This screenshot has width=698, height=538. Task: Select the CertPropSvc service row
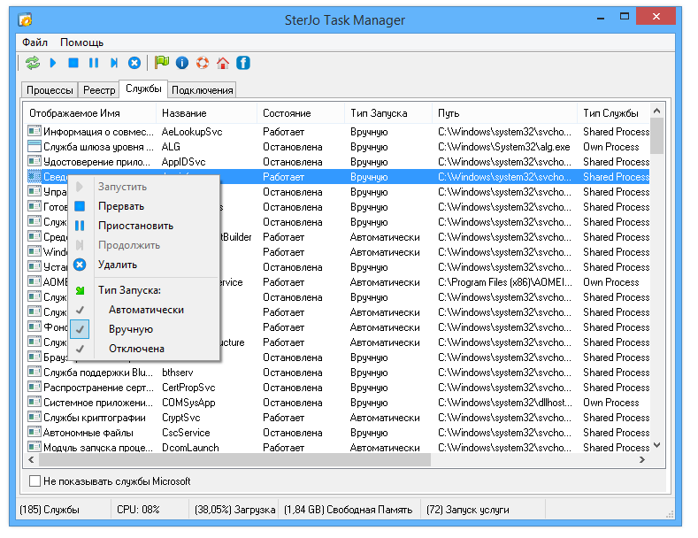pos(337,388)
